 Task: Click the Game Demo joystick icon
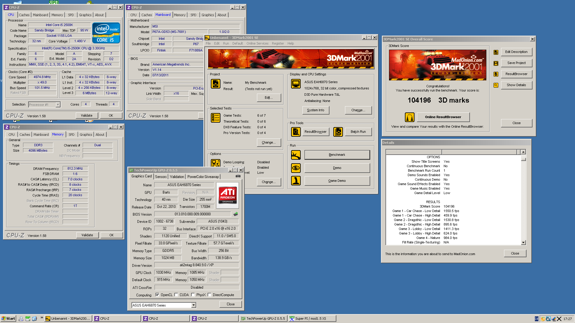tap(296, 181)
